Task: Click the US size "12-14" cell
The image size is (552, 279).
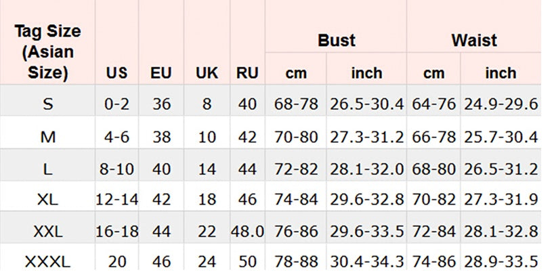Action: click(x=116, y=200)
